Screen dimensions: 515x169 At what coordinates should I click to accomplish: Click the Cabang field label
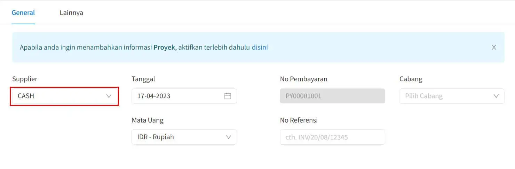coord(411,79)
